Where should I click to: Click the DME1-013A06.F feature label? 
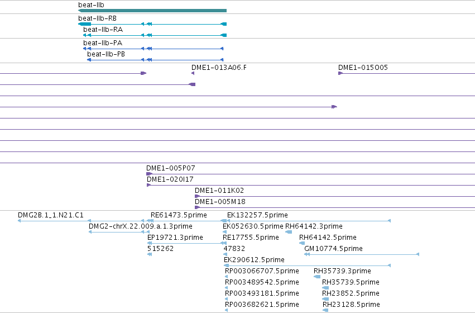[219, 67]
